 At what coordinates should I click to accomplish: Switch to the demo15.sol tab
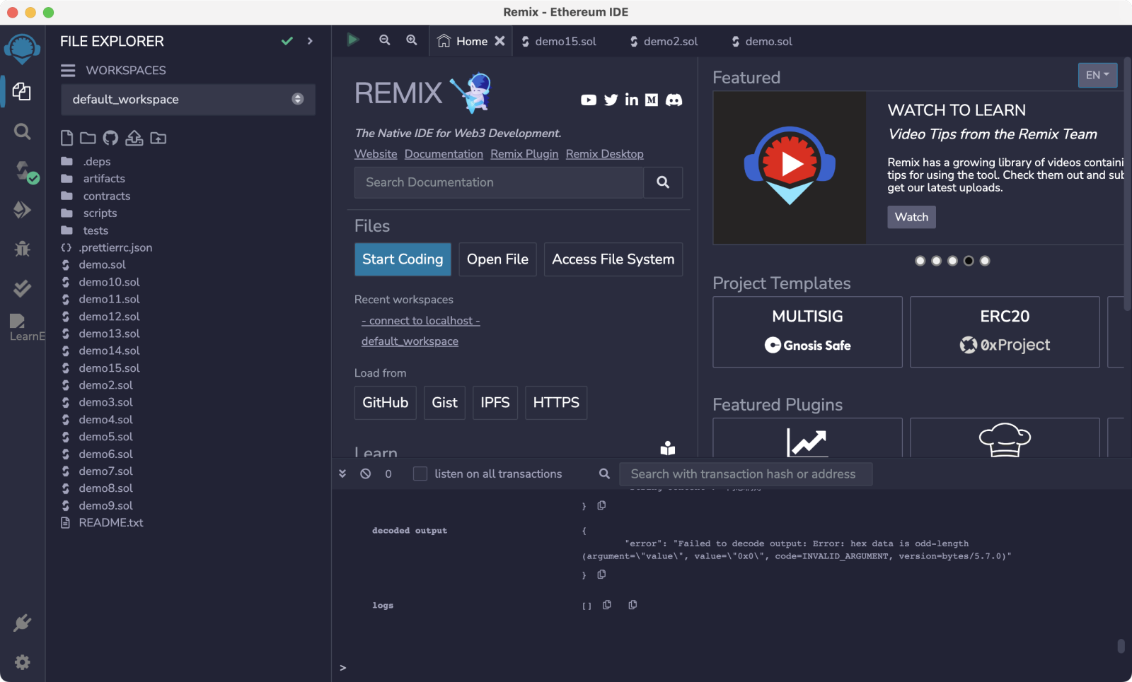[559, 42]
